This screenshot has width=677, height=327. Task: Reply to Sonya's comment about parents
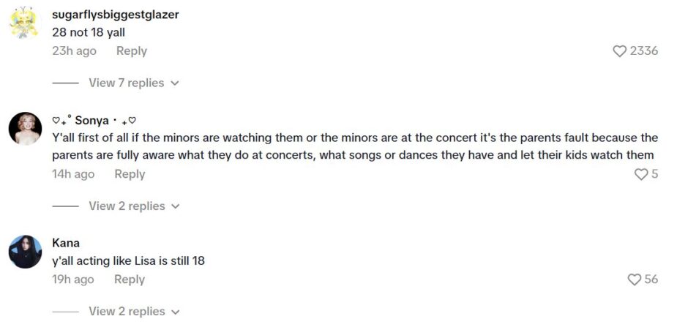130,174
